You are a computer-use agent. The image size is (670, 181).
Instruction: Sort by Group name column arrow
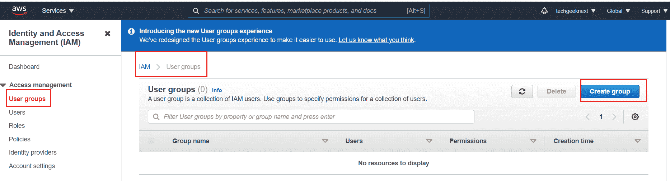(x=325, y=141)
